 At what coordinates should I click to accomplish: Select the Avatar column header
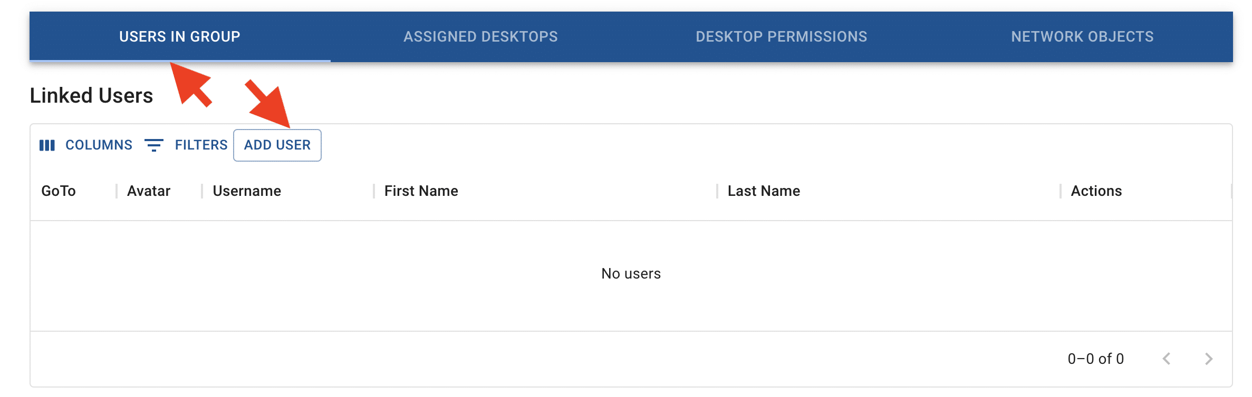[149, 191]
